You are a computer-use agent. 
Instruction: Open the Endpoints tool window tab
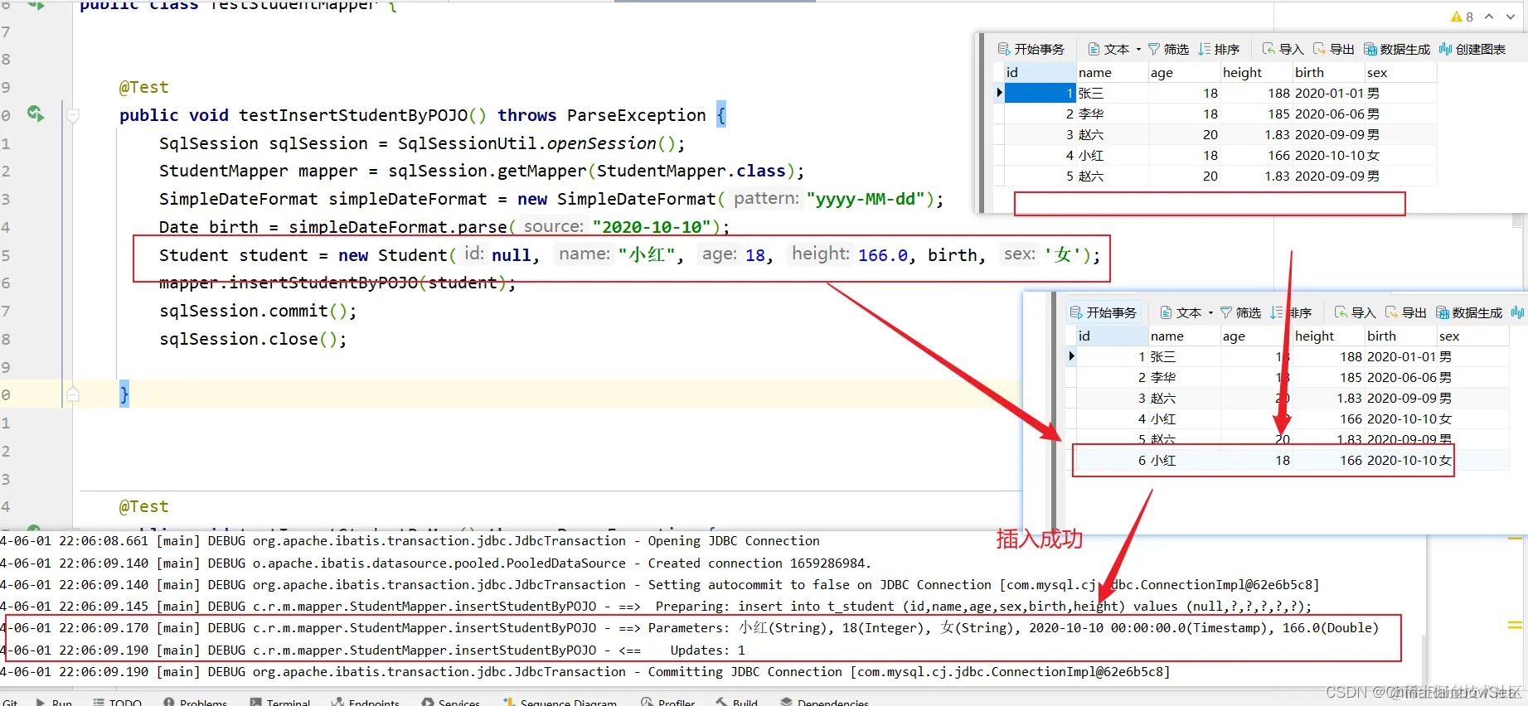click(365, 702)
